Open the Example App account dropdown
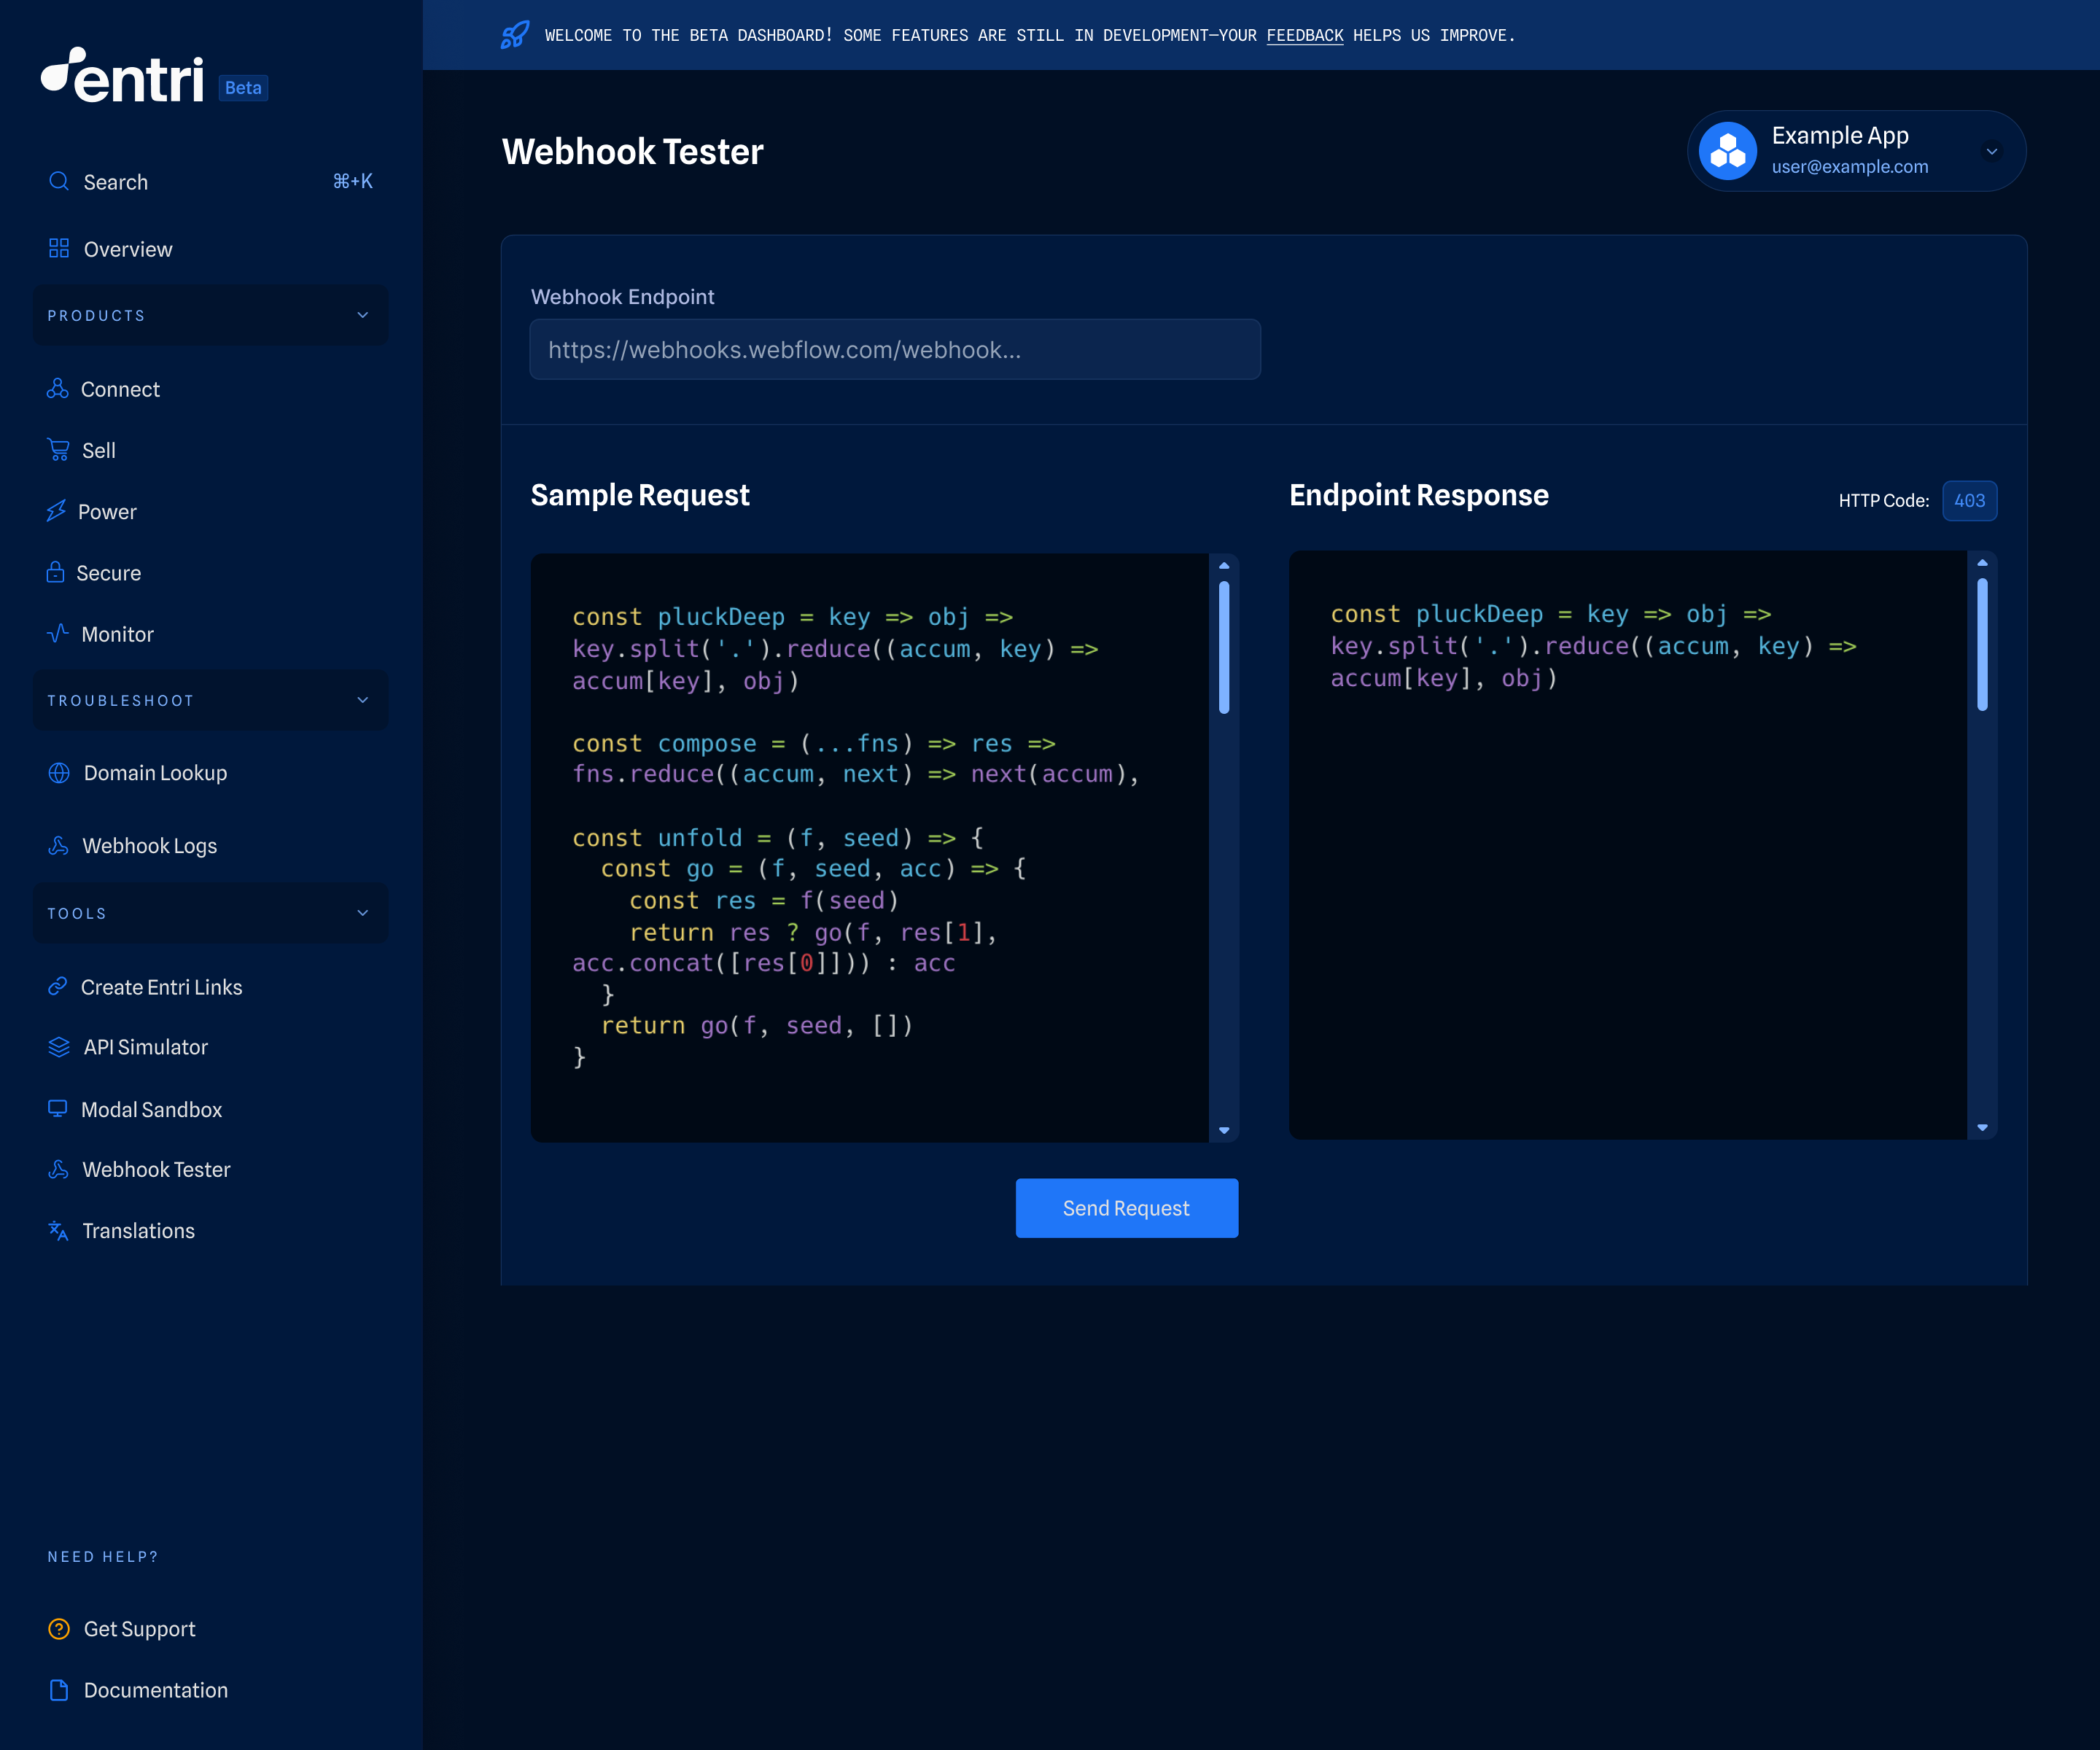 [x=1991, y=151]
